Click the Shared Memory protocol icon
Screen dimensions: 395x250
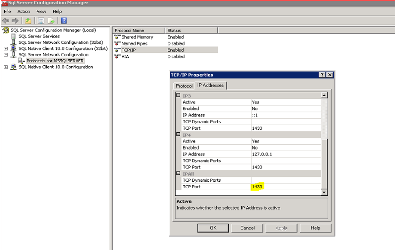click(x=117, y=37)
